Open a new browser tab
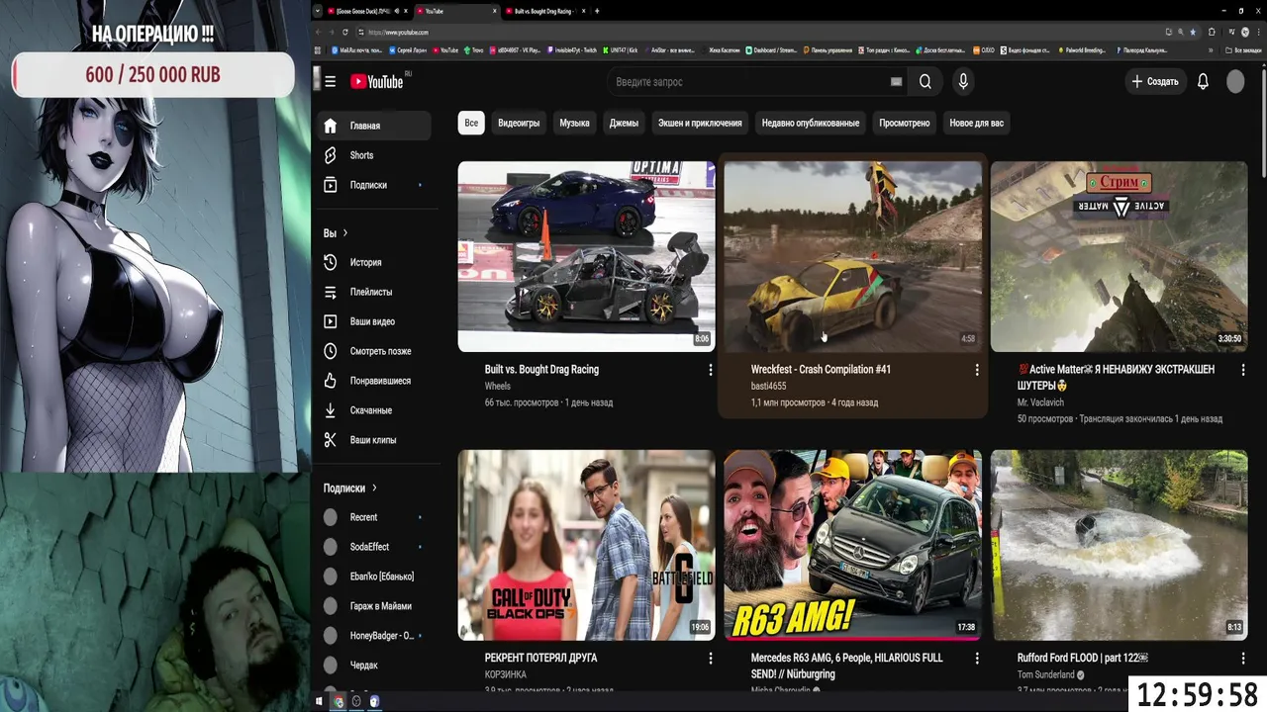1267x712 pixels. click(597, 11)
